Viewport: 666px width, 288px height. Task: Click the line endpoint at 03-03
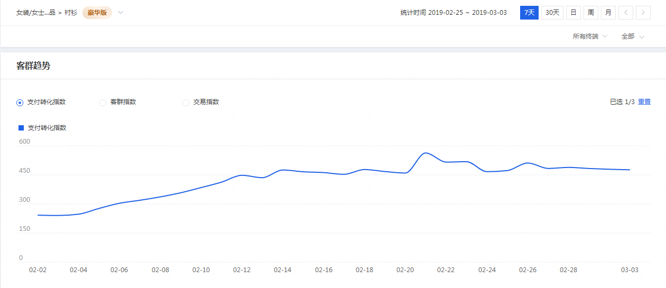pyautogui.click(x=630, y=170)
